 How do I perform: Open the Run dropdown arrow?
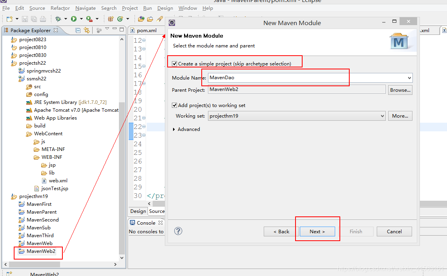(81, 19)
